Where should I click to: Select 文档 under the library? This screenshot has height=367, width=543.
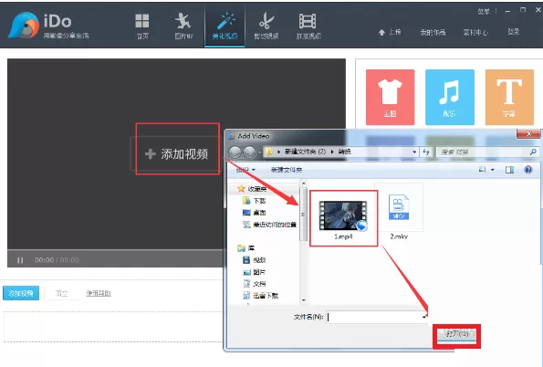pos(255,284)
